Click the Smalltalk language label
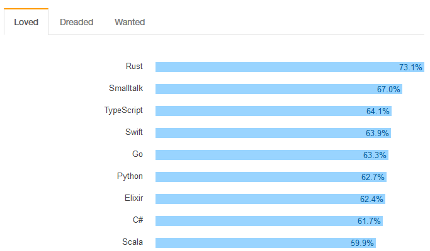 tap(126, 88)
